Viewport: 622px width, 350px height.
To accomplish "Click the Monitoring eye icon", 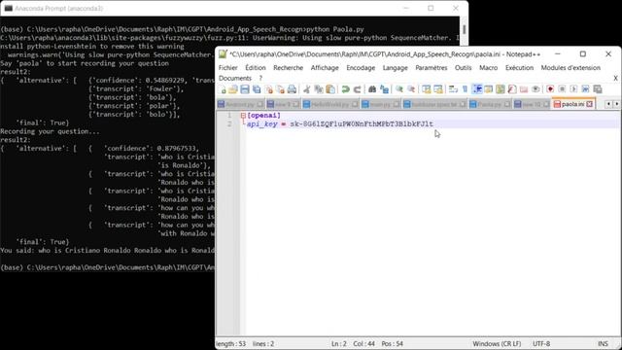I will (x=536, y=89).
